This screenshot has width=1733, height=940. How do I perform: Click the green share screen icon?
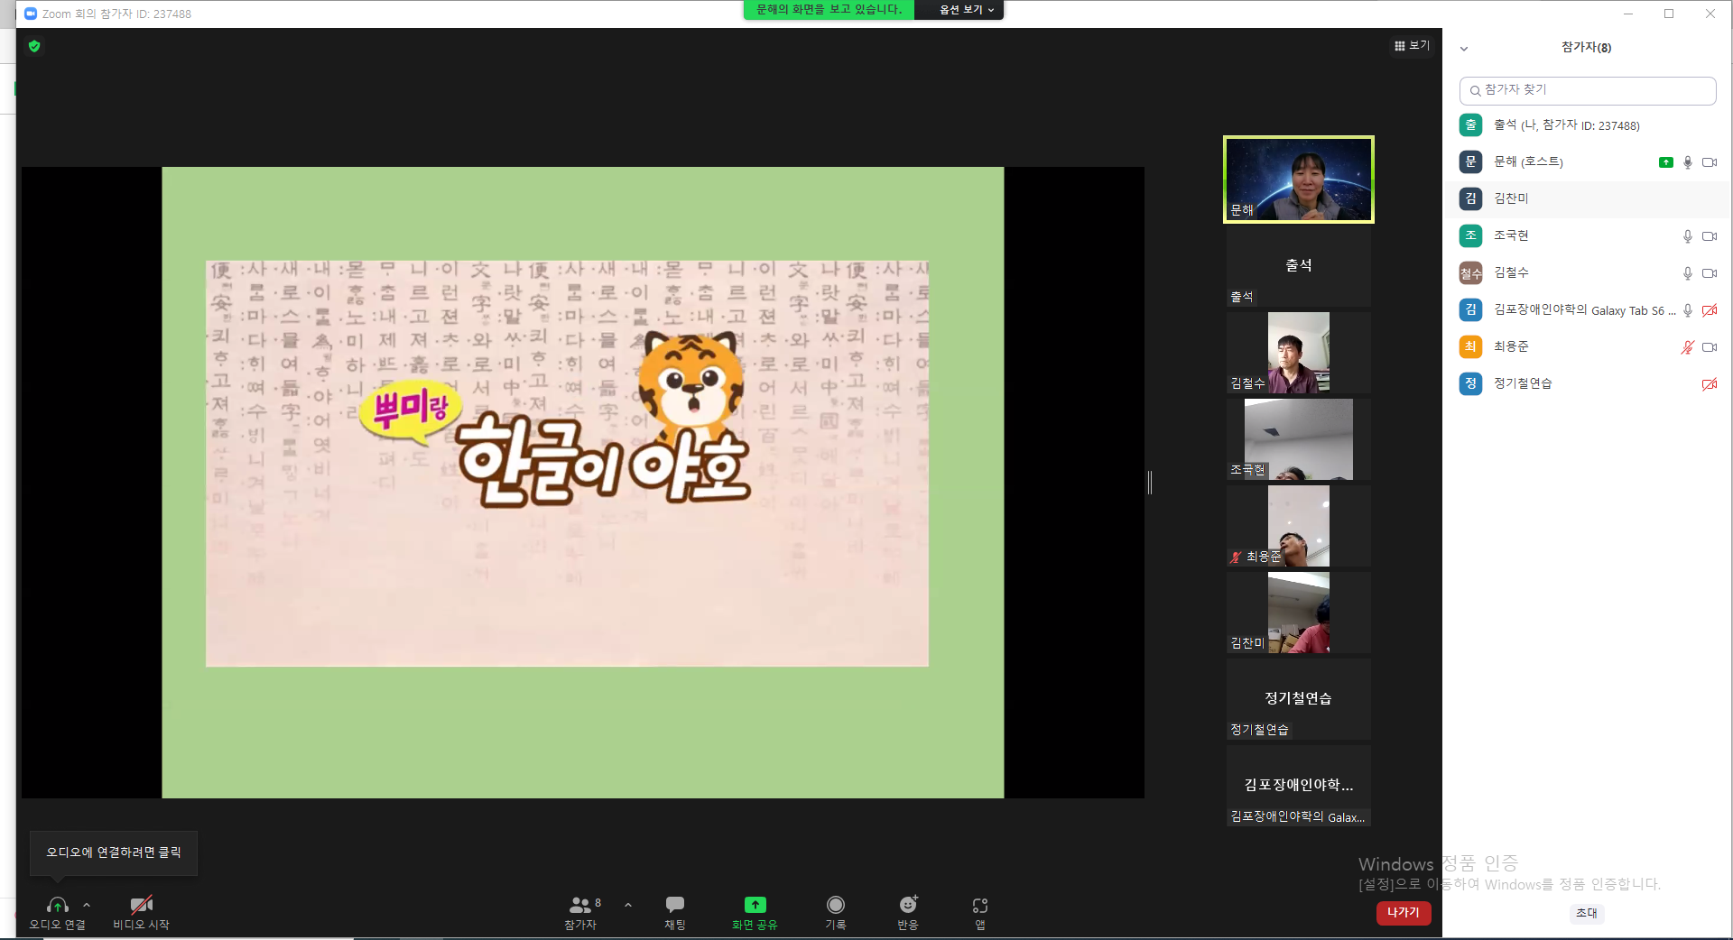pyautogui.click(x=755, y=905)
